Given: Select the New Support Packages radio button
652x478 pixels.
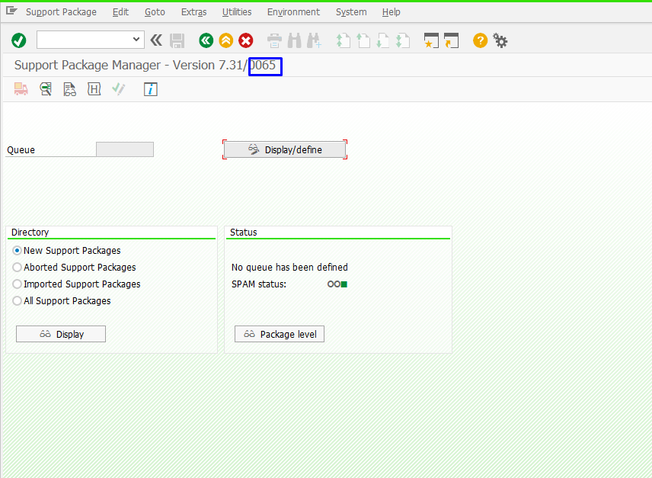Looking at the screenshot, I should (x=16, y=250).
